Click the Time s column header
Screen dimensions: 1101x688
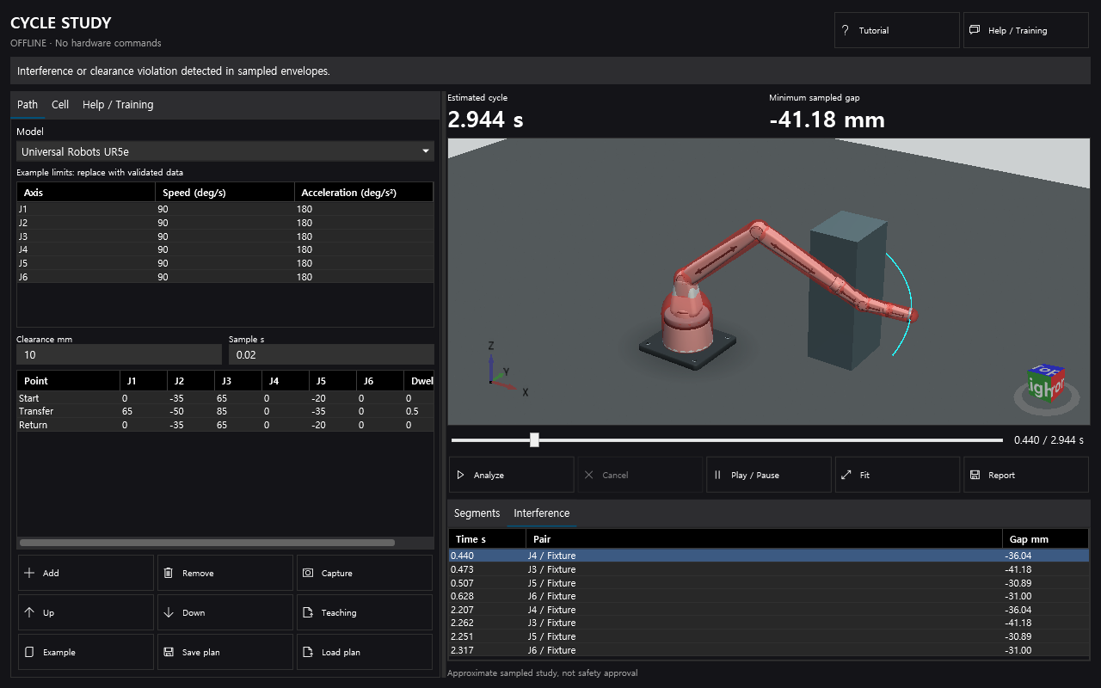pos(487,539)
